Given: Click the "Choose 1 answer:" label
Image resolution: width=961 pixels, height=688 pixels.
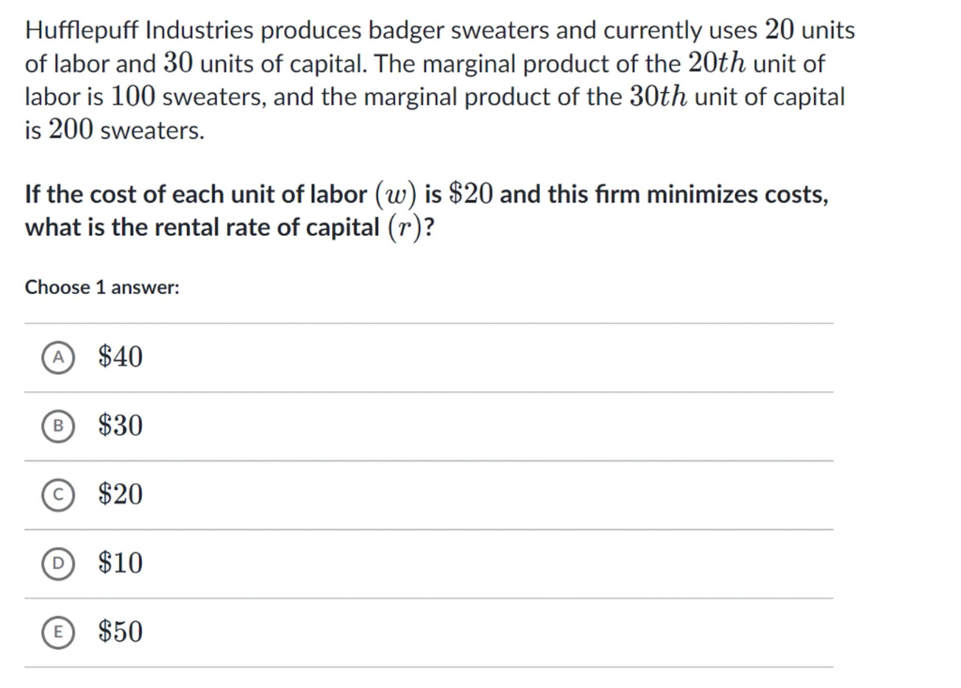Looking at the screenshot, I should tap(102, 287).
